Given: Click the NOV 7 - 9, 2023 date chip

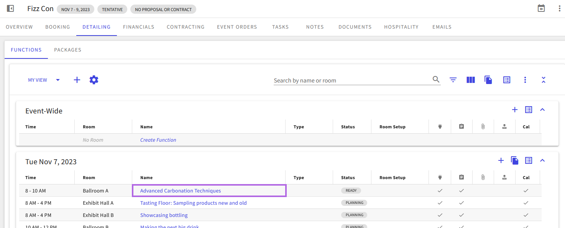Looking at the screenshot, I should pyautogui.click(x=76, y=9).
